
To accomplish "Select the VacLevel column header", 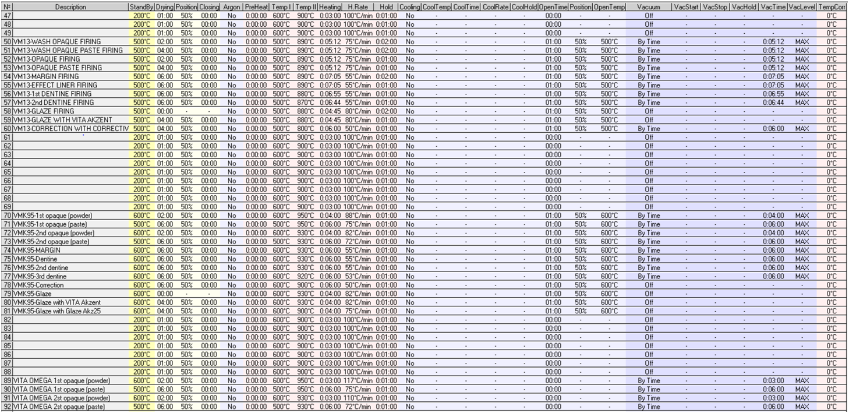I will [x=802, y=7].
